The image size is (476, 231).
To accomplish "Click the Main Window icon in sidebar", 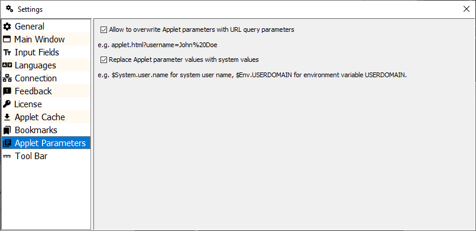I will tap(7, 39).
